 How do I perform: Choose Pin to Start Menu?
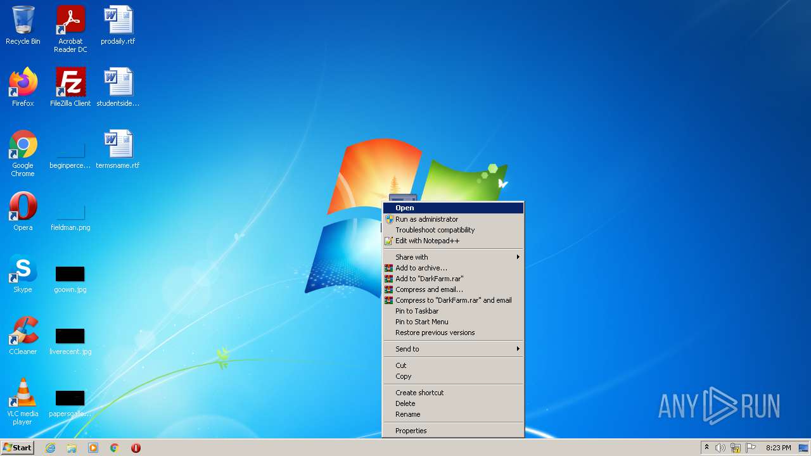[x=454, y=322]
